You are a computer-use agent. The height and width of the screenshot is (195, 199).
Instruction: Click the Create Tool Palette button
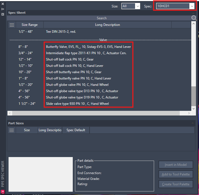[176, 184]
